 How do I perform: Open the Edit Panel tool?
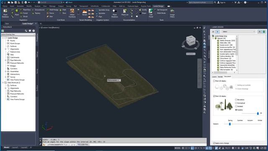pos(151,13)
